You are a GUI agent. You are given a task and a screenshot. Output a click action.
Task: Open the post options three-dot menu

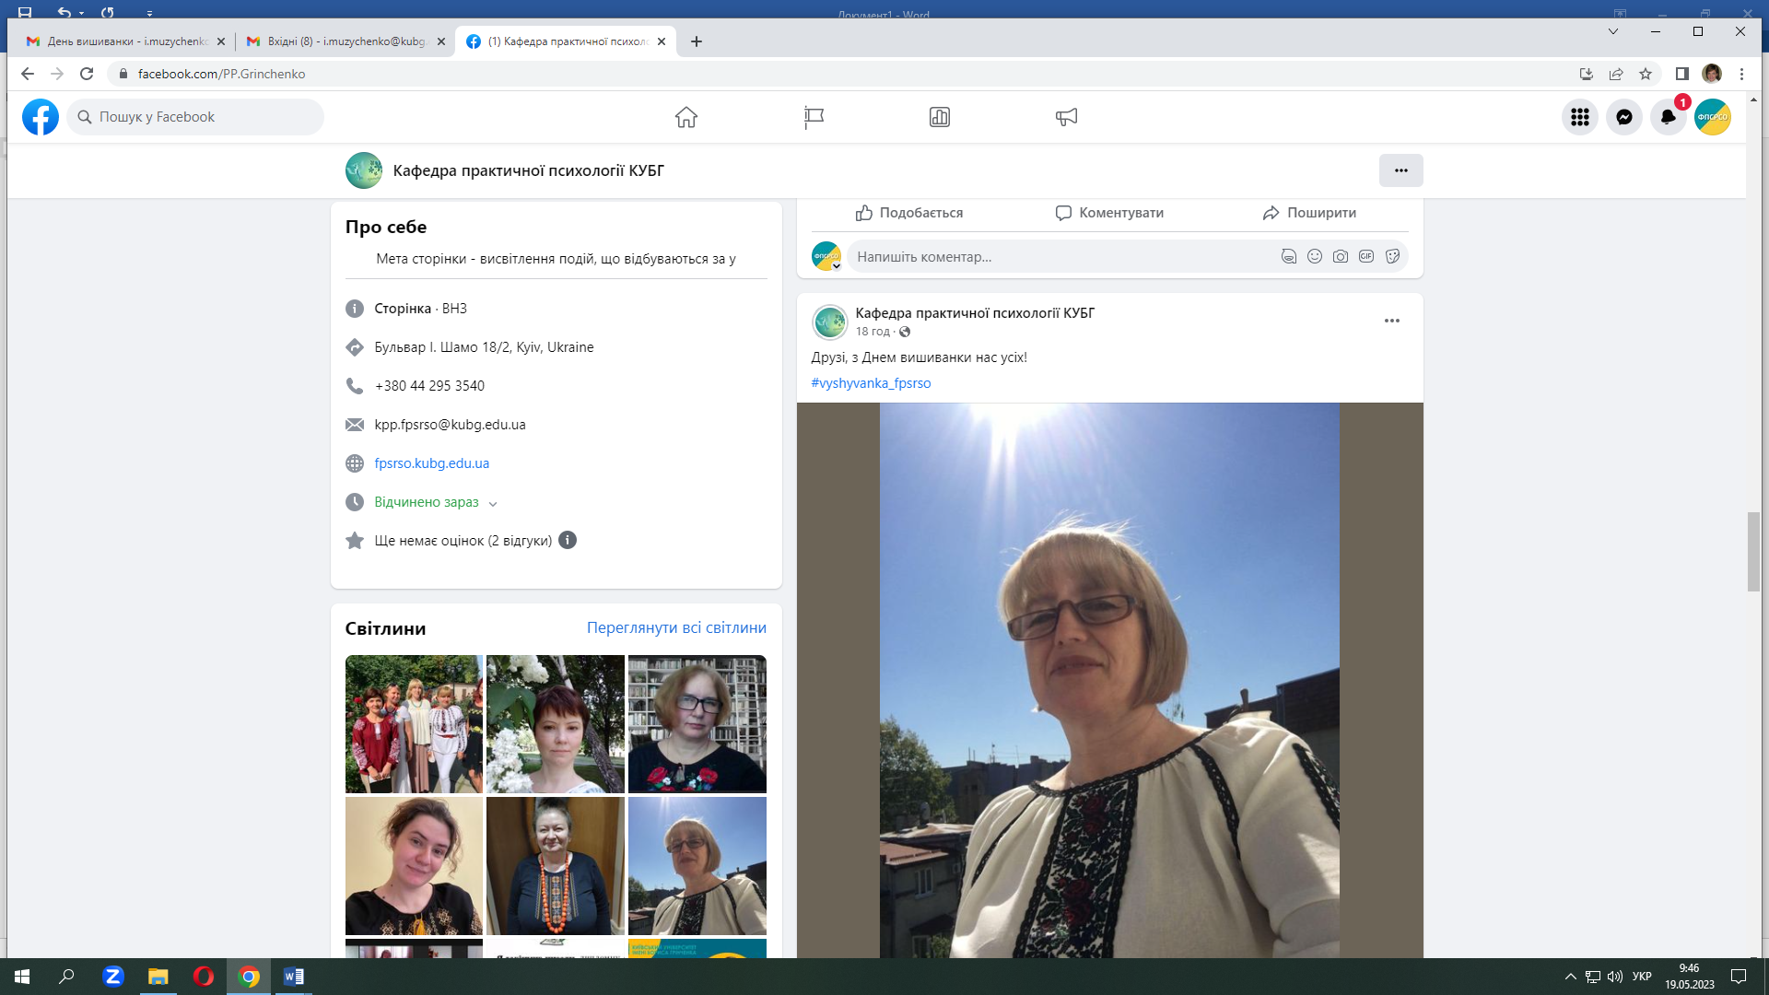(1391, 321)
